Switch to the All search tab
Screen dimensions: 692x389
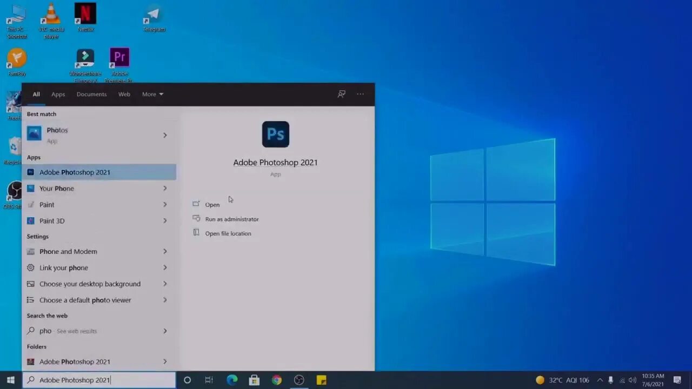pyautogui.click(x=36, y=94)
